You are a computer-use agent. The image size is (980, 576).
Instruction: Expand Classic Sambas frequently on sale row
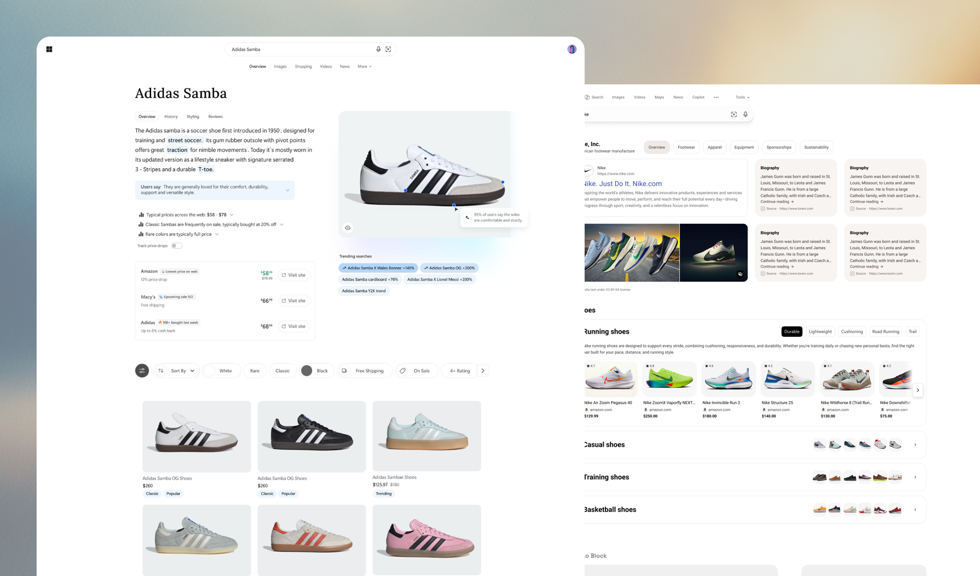tap(282, 224)
